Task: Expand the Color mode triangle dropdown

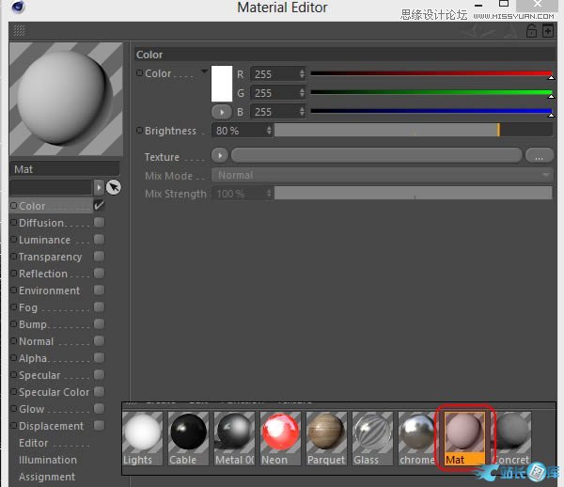Action: click(204, 72)
